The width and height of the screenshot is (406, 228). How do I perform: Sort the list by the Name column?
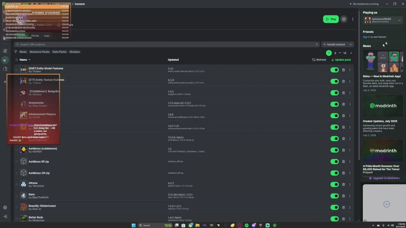(x=25, y=60)
